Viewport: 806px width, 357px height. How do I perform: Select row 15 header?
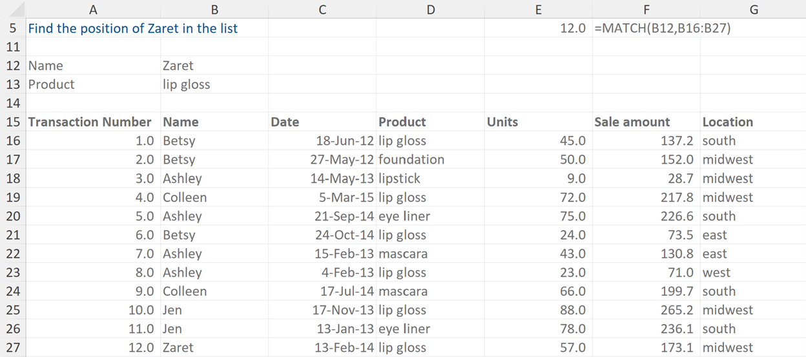click(x=13, y=122)
